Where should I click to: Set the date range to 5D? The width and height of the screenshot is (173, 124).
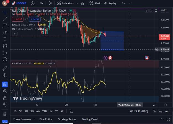pyautogui.click(x=20, y=111)
